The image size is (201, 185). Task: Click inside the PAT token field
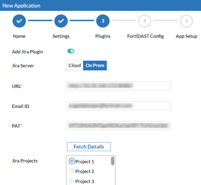(x=118, y=125)
